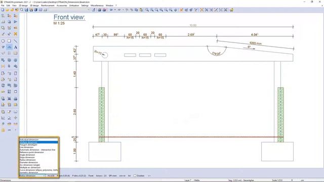Open the Reinforcement menu
Screen dimensions: 324x182
pos(48,6)
